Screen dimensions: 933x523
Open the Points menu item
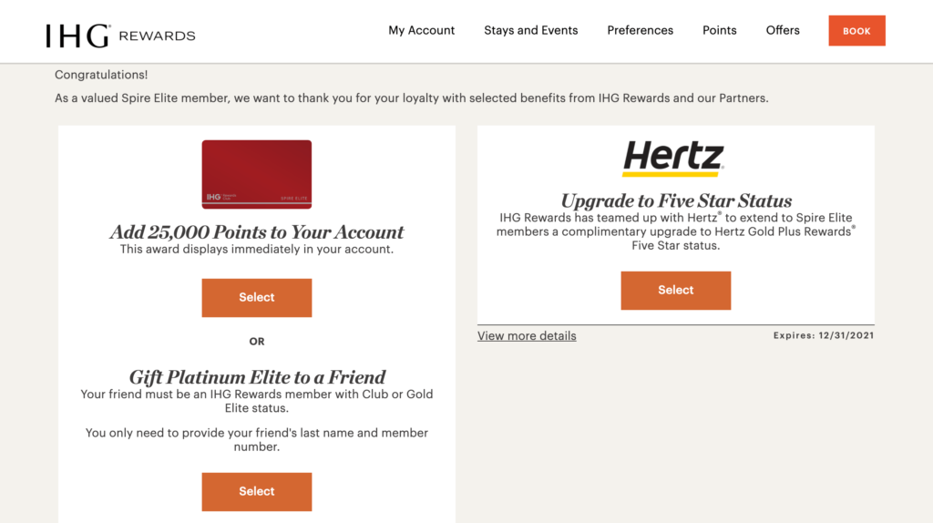pos(720,30)
